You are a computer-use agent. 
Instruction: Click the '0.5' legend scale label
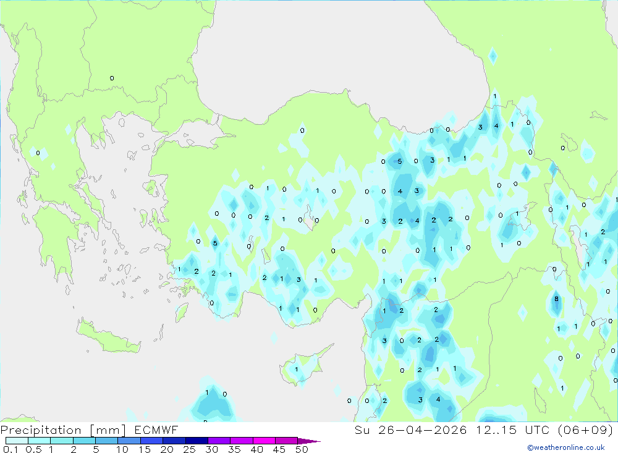pyautogui.click(x=33, y=449)
